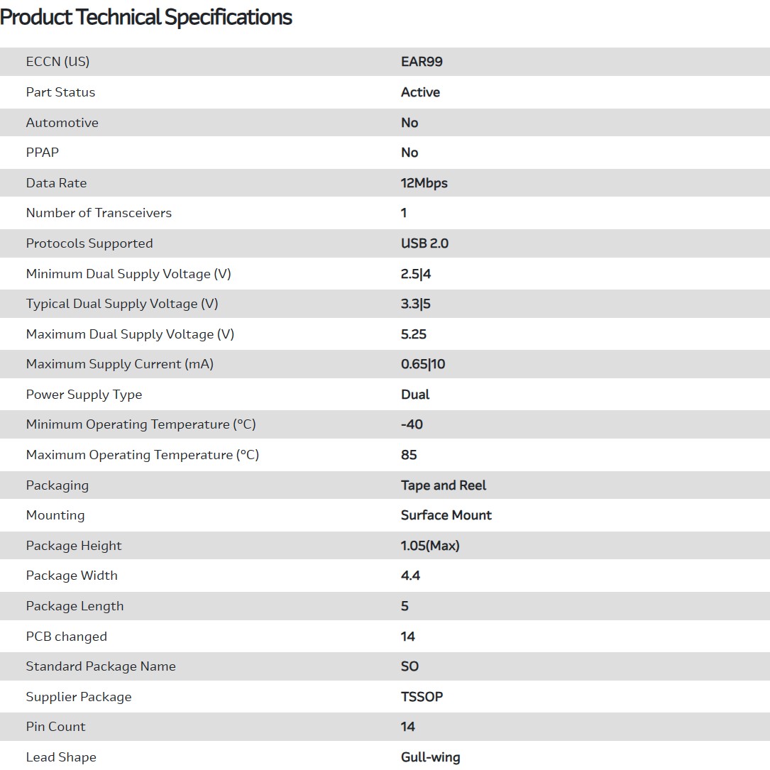This screenshot has height=770, width=770.
Task: Click the ECCN (US) label
Action: (57, 62)
